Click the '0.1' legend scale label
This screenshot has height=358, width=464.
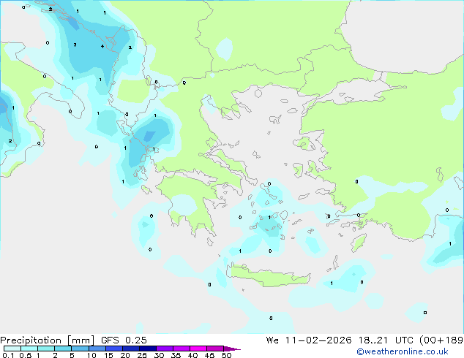(x=8, y=355)
